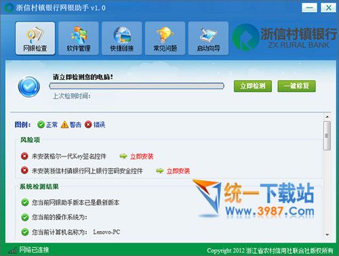The height and width of the screenshot is (256, 339).
Task: Click the scroll down arrow of results list
Action: [327, 235]
